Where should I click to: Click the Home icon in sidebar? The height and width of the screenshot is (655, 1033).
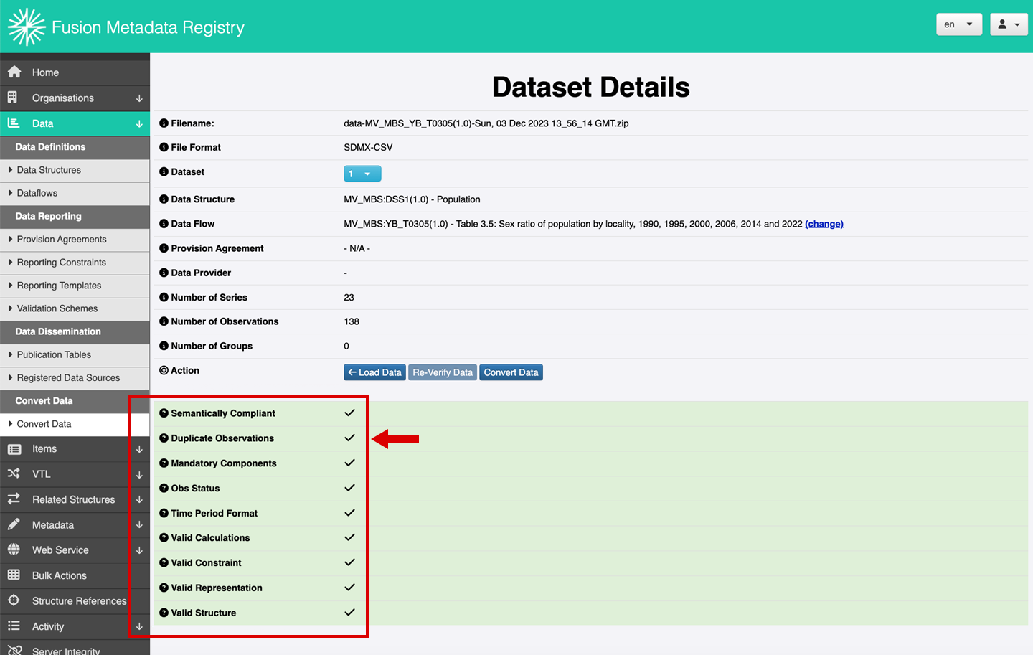14,72
